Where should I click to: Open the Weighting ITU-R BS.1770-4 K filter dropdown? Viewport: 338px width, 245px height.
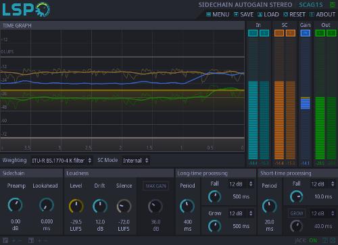pos(62,161)
